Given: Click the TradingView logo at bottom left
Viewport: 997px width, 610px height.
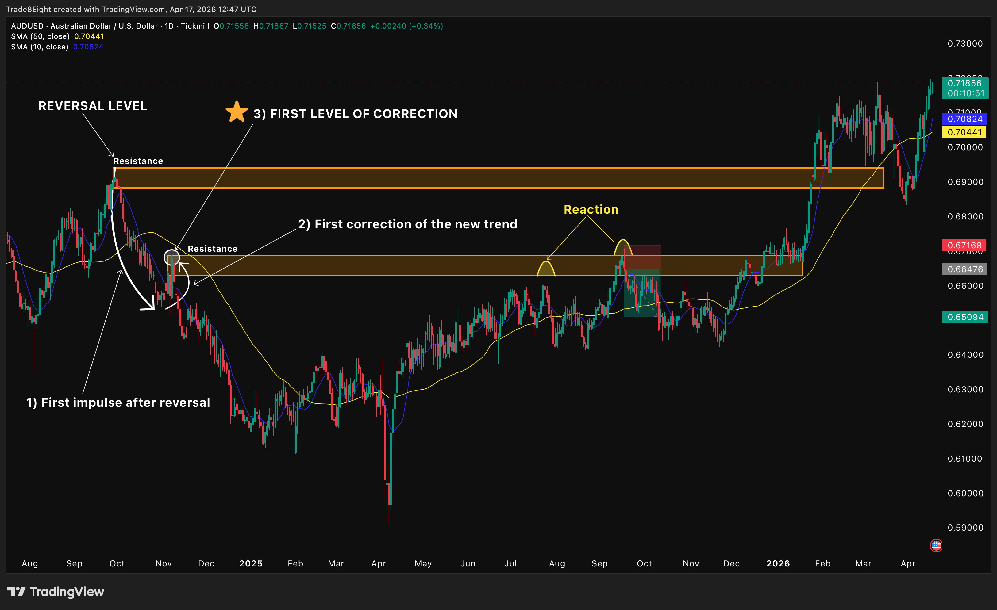Looking at the screenshot, I should tap(56, 592).
